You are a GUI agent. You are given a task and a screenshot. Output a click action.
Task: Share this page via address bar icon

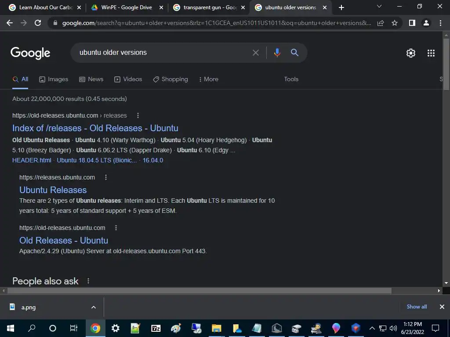coord(381,23)
